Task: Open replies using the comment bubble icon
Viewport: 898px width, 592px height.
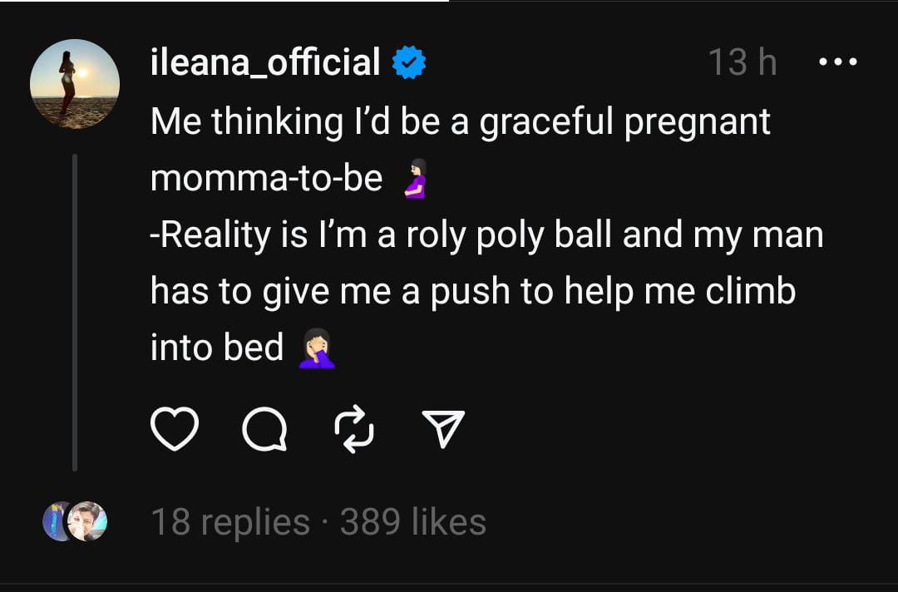Action: pos(264,430)
